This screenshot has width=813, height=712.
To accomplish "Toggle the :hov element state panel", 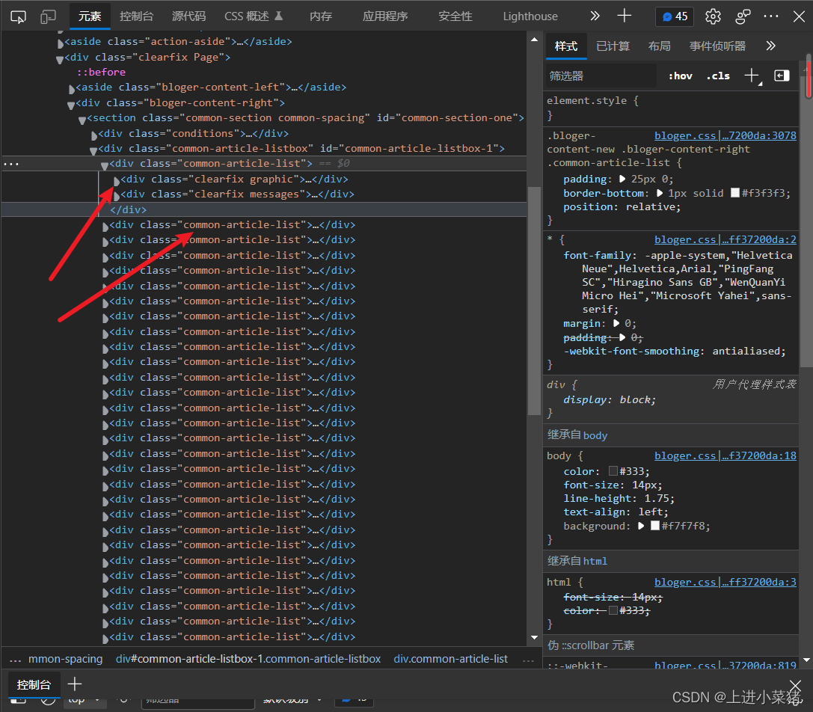I will 681,76.
